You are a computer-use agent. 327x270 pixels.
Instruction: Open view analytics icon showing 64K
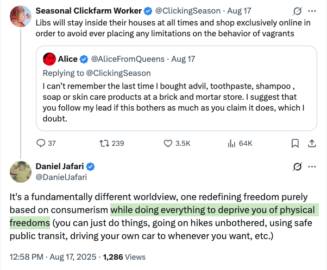(231, 144)
